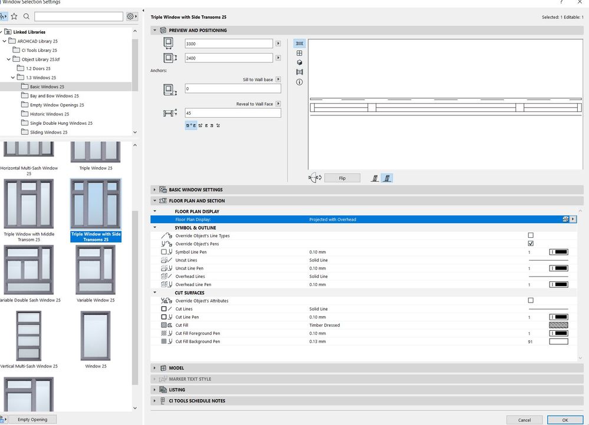The height and width of the screenshot is (425, 589).
Task: Tick the Override Object's Attributes checkbox
Action: tap(531, 301)
